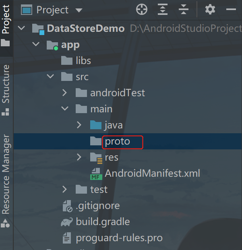The width and height of the screenshot is (242, 250).
Task: Select the DataStoreDemo project root
Action: tap(86, 29)
